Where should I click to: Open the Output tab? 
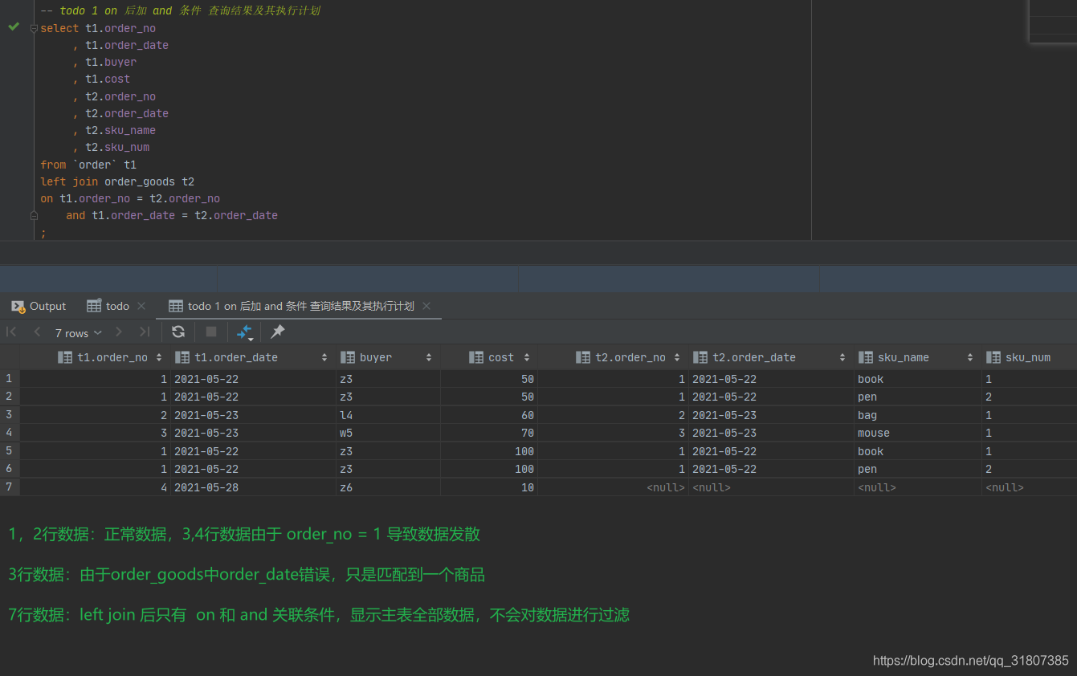[x=39, y=306]
